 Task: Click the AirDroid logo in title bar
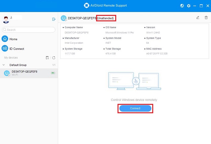(x=86, y=6)
